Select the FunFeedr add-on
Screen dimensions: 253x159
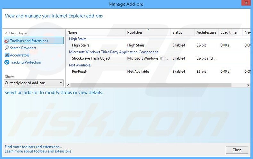[79, 72]
